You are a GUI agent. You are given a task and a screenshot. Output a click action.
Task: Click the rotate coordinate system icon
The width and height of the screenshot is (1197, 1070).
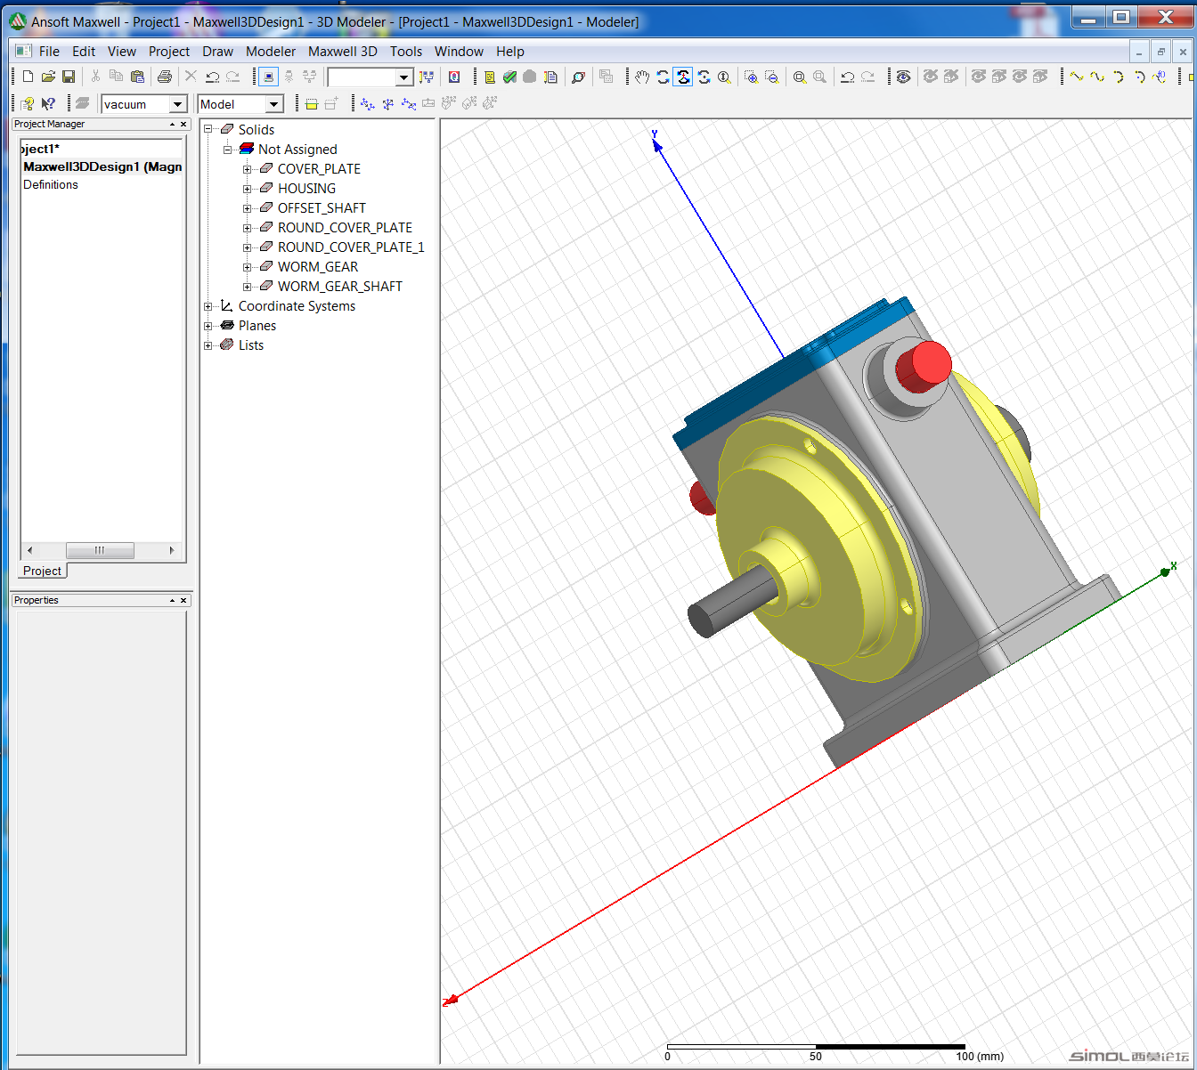point(388,104)
